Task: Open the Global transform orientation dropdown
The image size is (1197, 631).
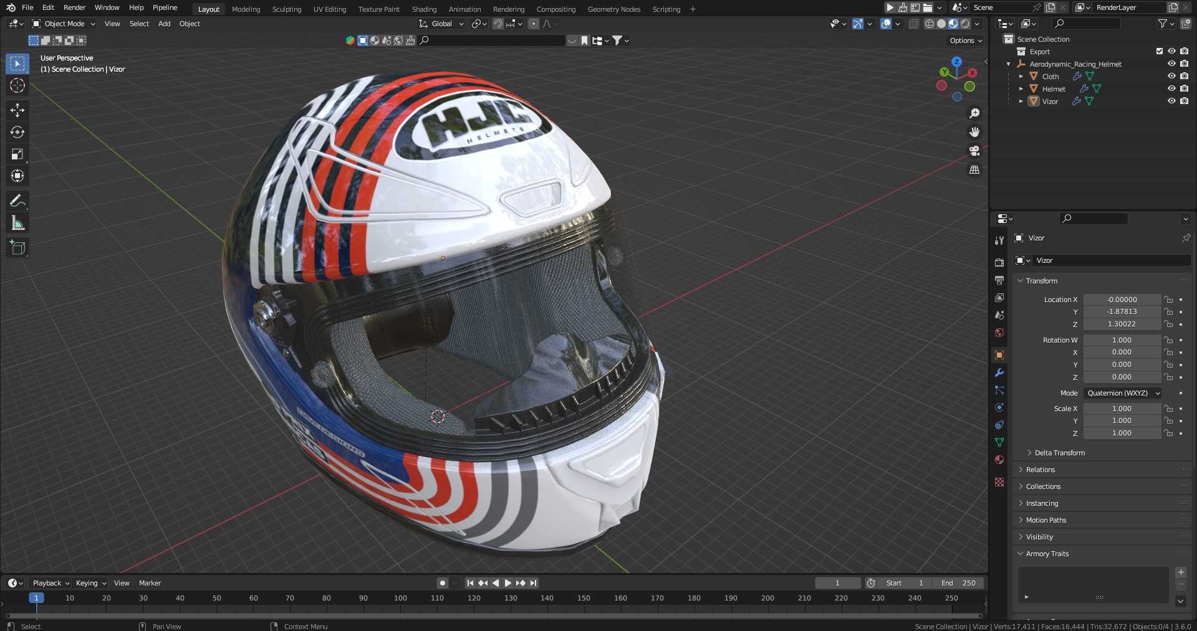Action: pyautogui.click(x=441, y=24)
